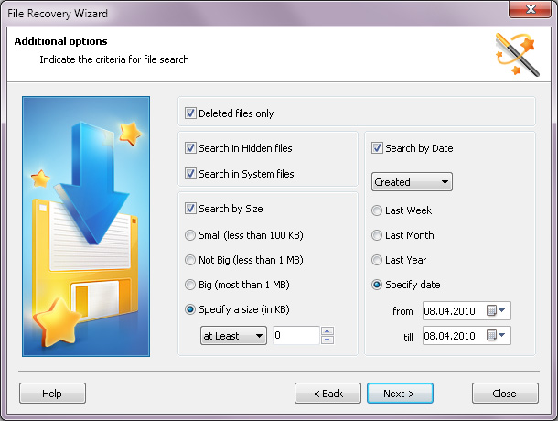Uncheck Deleted files only checkbox
558x421 pixels.
pos(190,113)
